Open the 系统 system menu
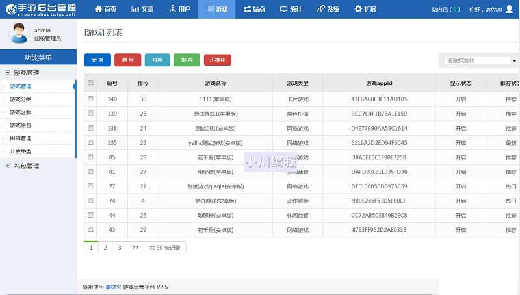Image resolution: width=520 pixels, height=295 pixels. point(328,9)
